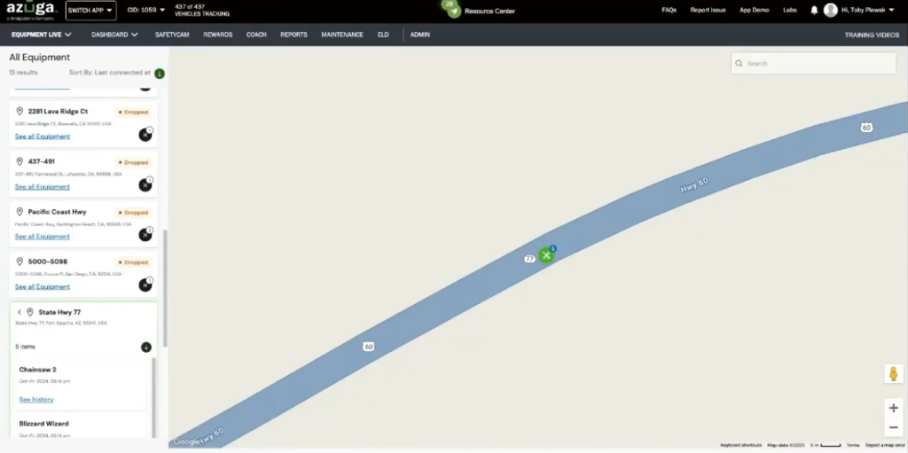The width and height of the screenshot is (908, 453).
Task: Click the green equipment cluster marker on map
Action: point(546,255)
